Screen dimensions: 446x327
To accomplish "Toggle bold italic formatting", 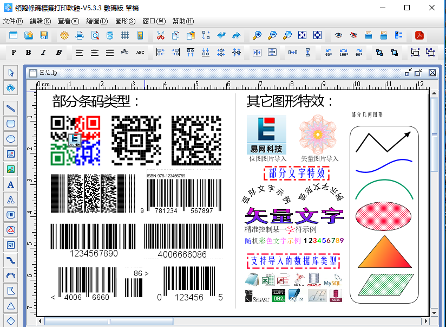I will point(58,53).
